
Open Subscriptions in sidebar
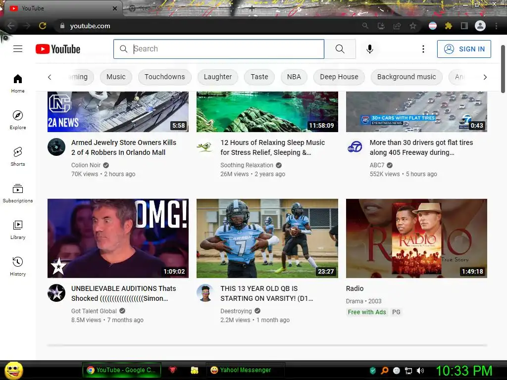click(x=18, y=193)
